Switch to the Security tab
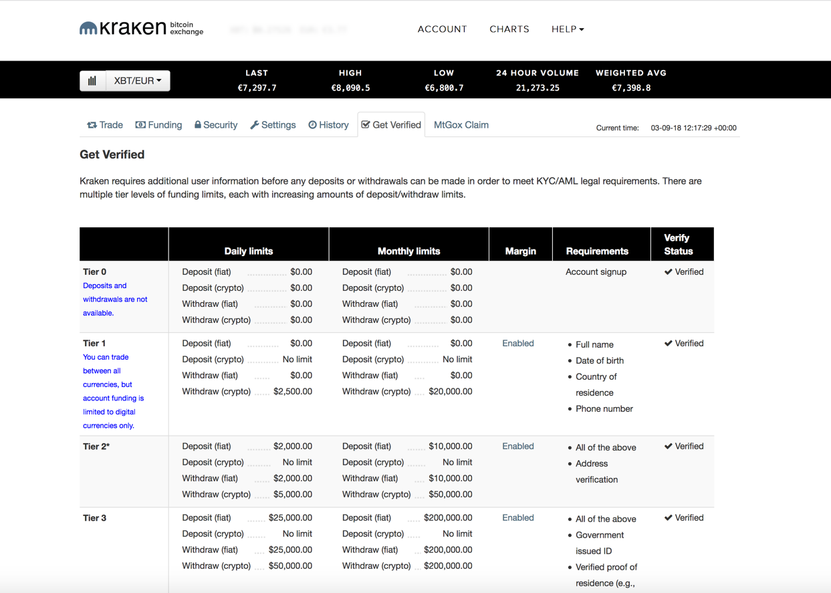The height and width of the screenshot is (593, 831). coord(216,125)
